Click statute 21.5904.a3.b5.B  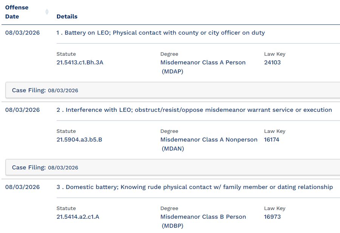coord(79,140)
